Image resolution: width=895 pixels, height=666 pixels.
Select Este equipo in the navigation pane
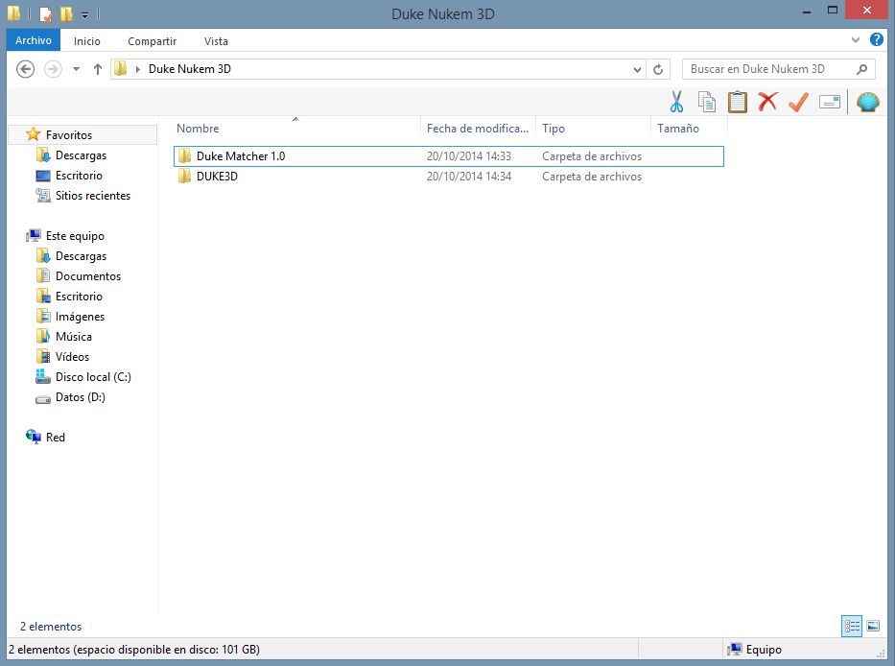tap(75, 236)
